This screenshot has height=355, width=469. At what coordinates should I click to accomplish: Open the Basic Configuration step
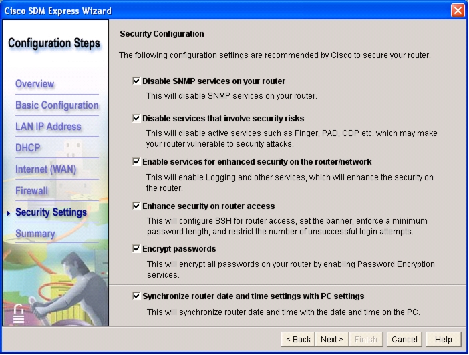[x=57, y=105]
